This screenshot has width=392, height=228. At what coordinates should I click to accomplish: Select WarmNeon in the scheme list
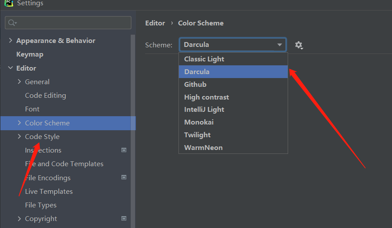[203, 148]
